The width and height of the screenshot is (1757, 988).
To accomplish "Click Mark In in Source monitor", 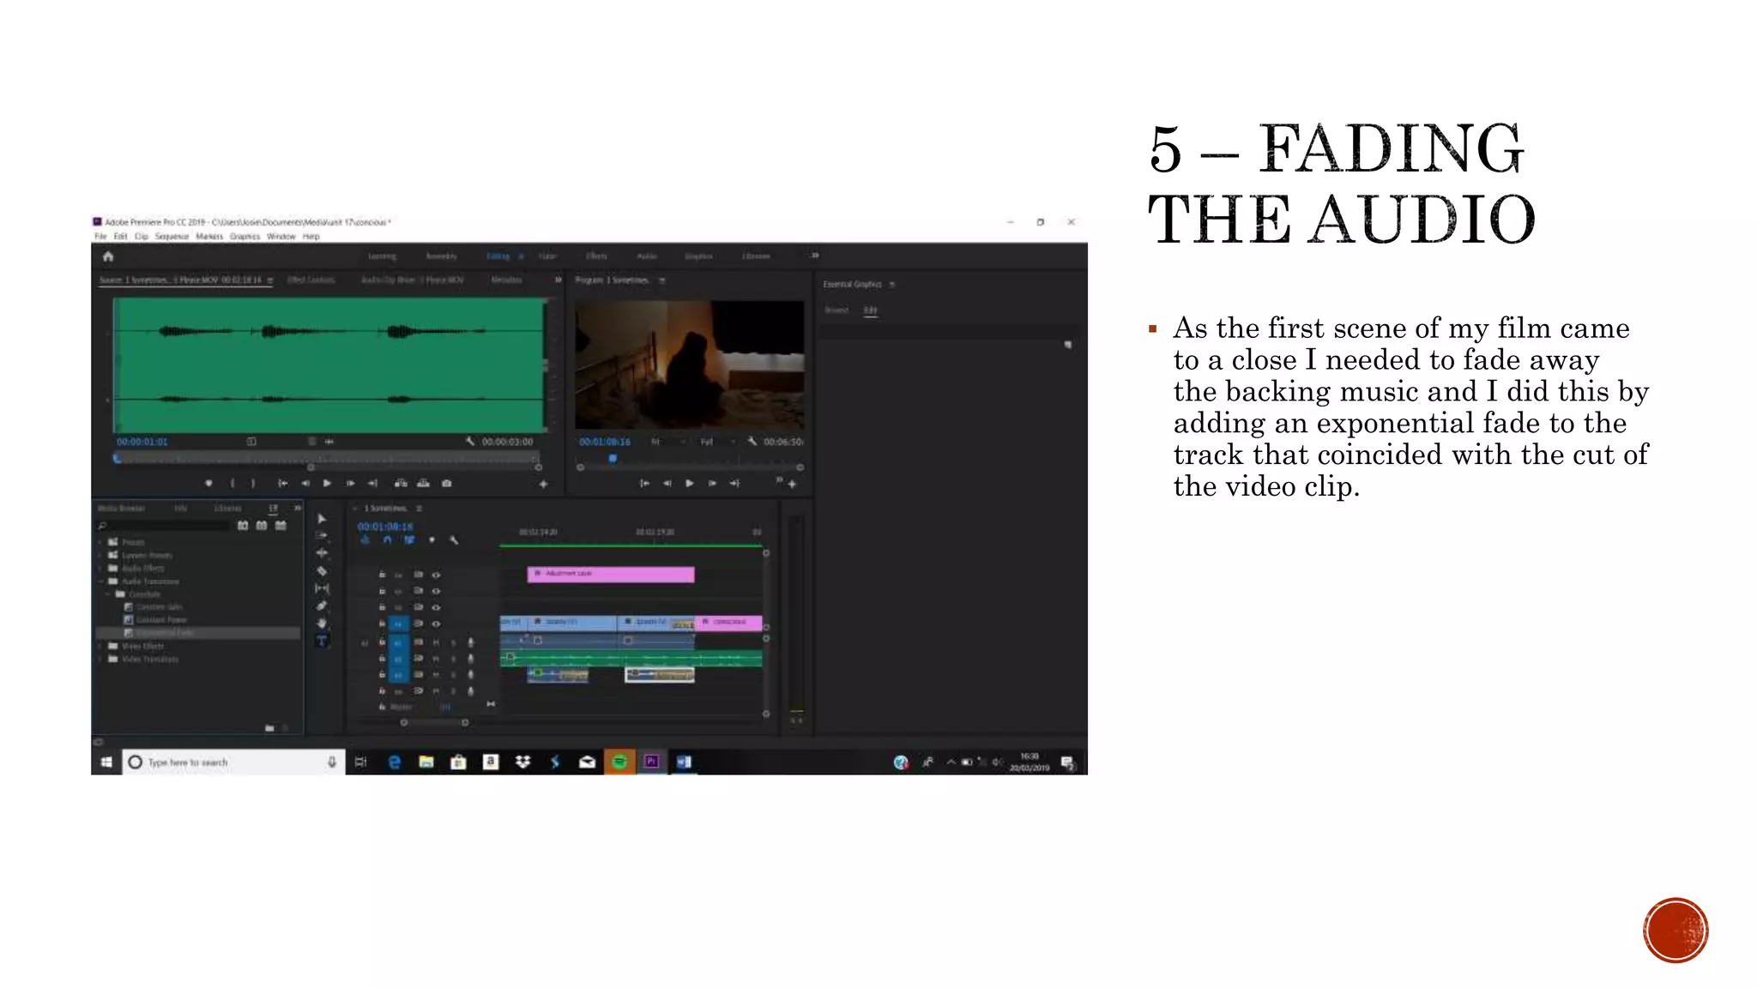I will (x=232, y=484).
